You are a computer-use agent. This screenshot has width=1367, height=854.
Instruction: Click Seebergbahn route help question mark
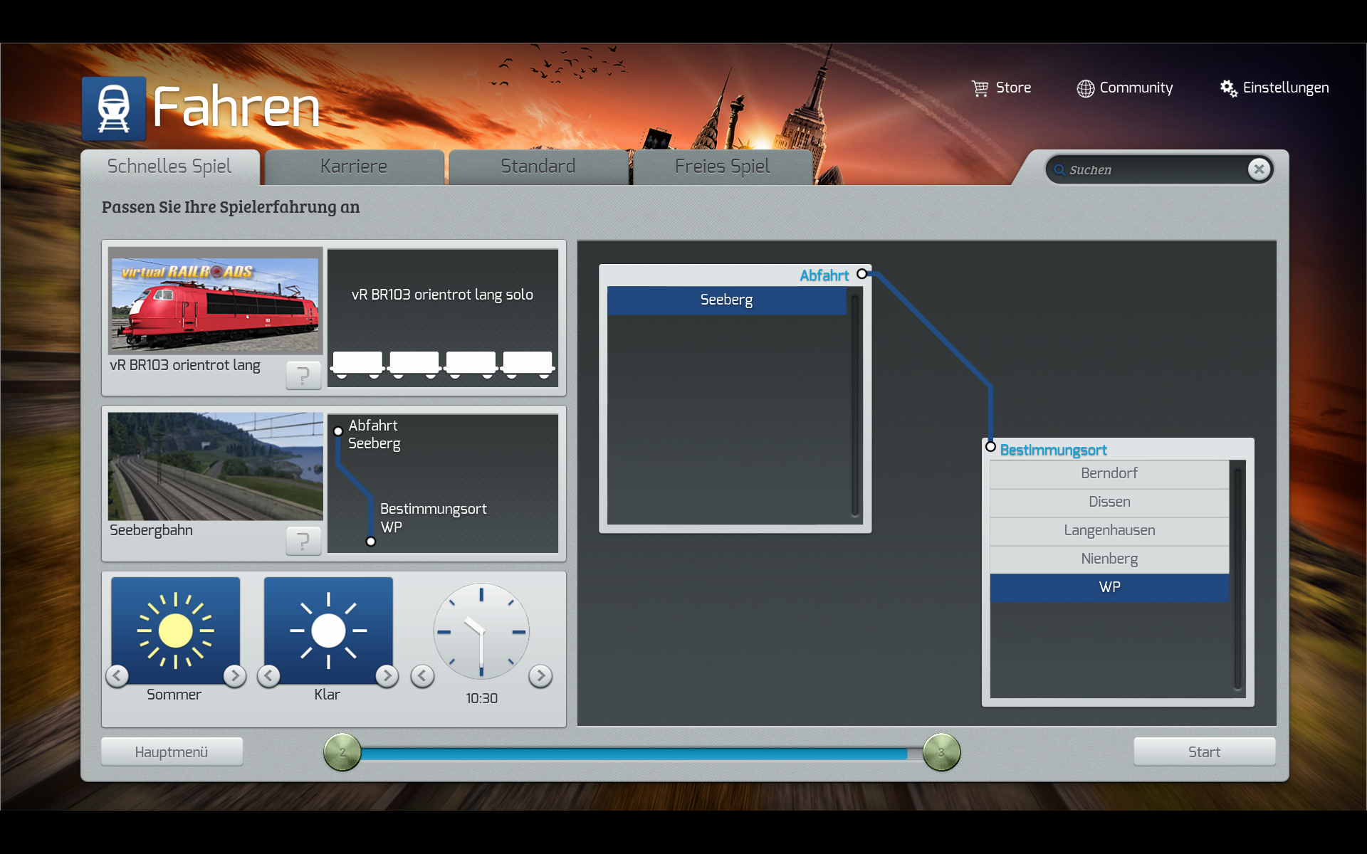pos(303,541)
